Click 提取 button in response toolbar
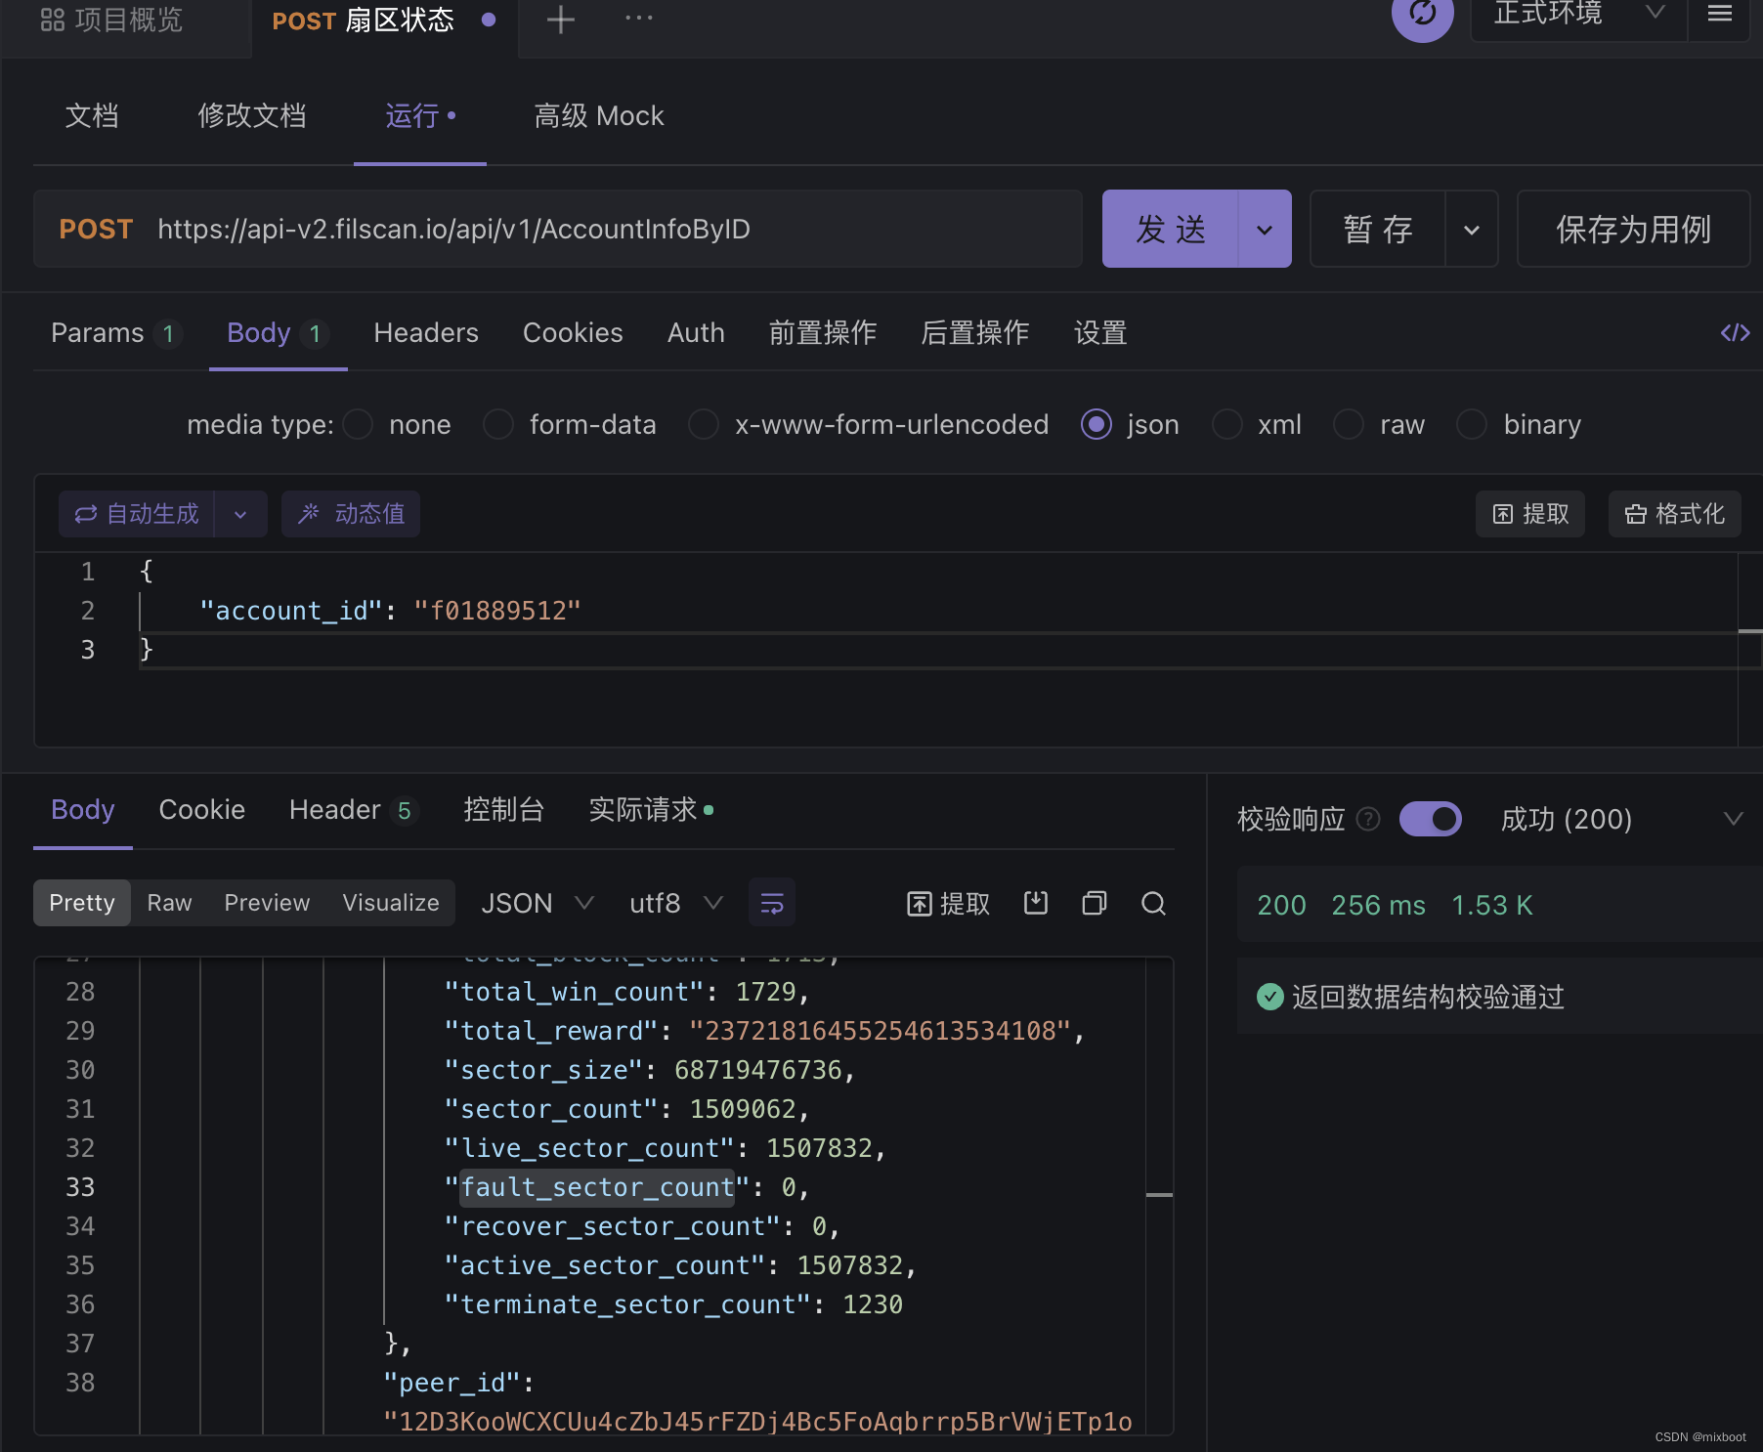This screenshot has height=1452, width=1763. coord(948,903)
